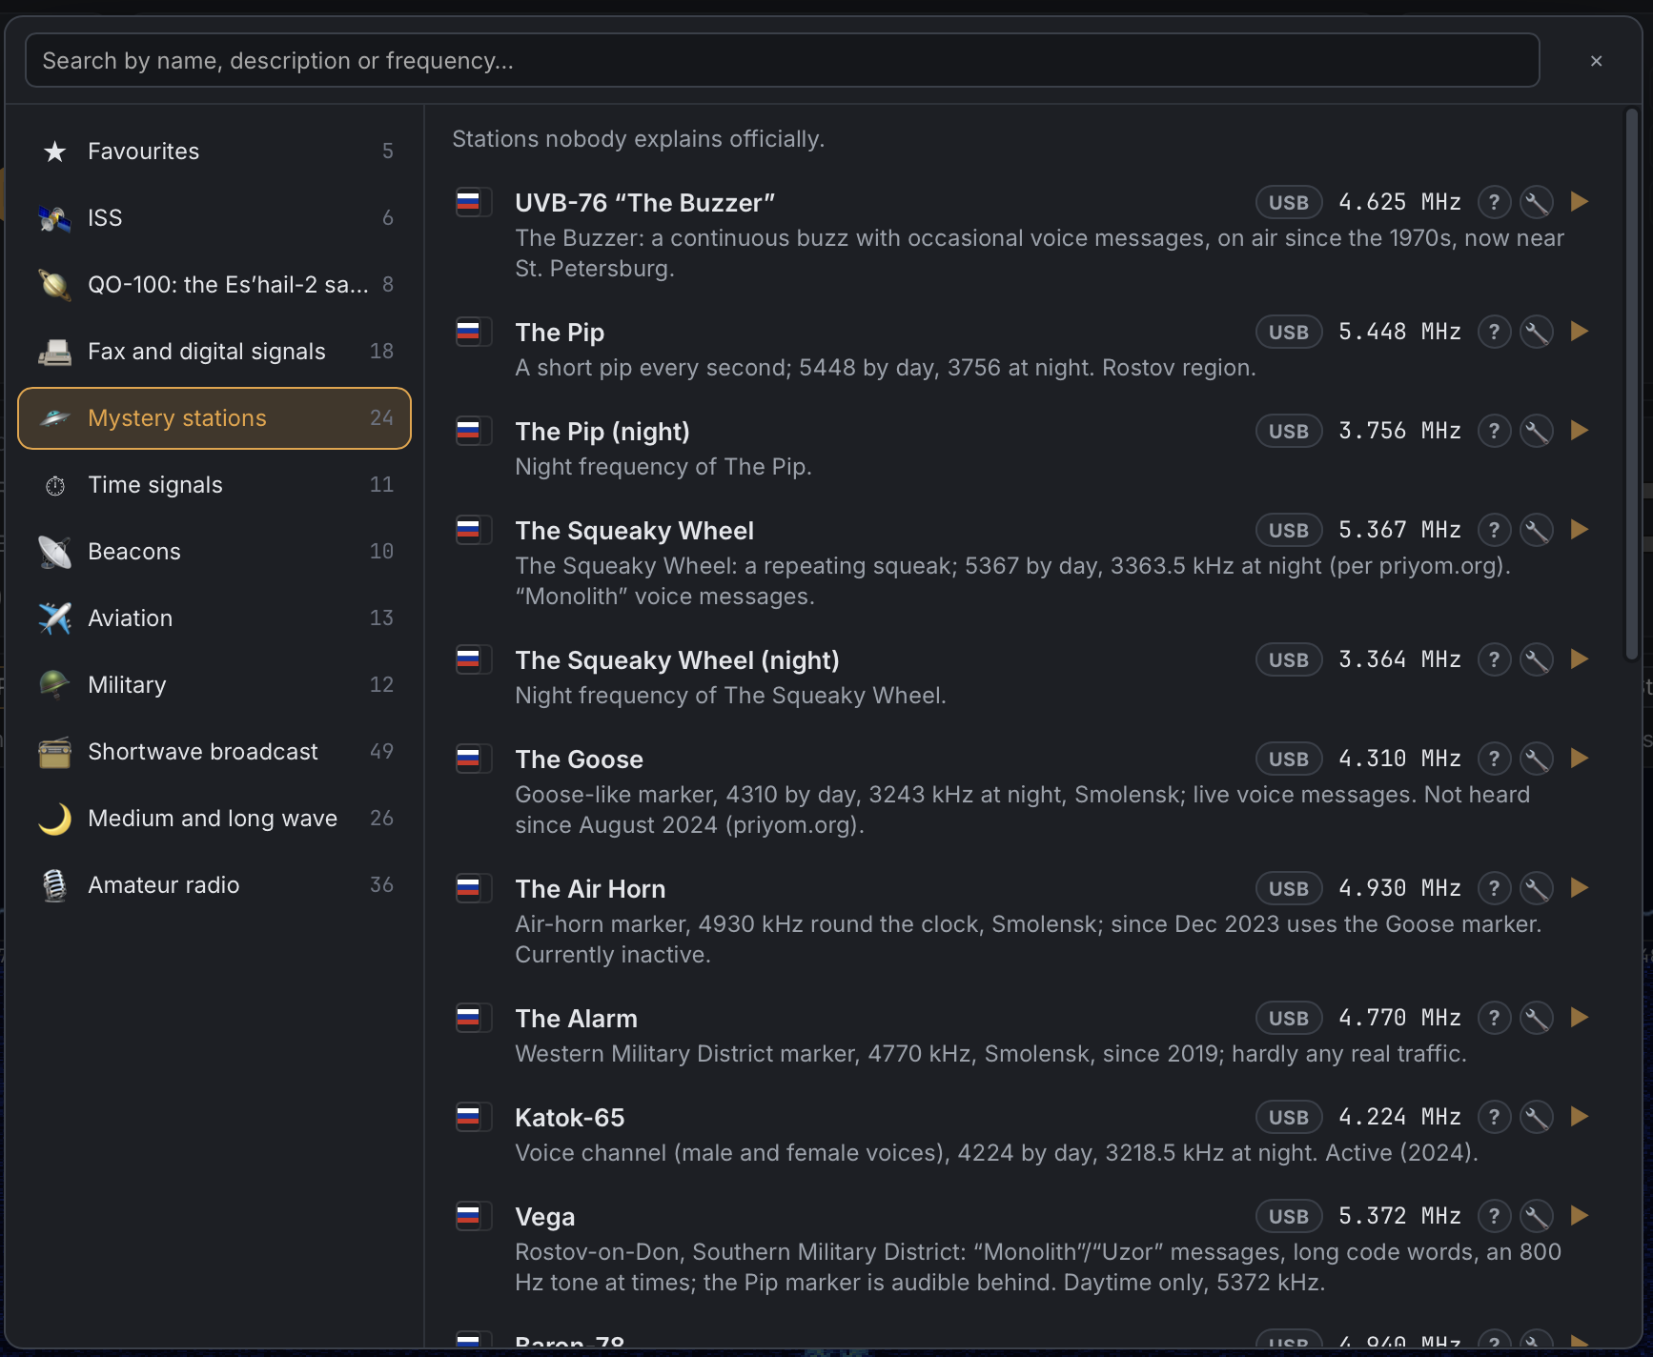The height and width of the screenshot is (1357, 1653).
Task: Open Shortwave broadcast category
Action: click(x=214, y=752)
